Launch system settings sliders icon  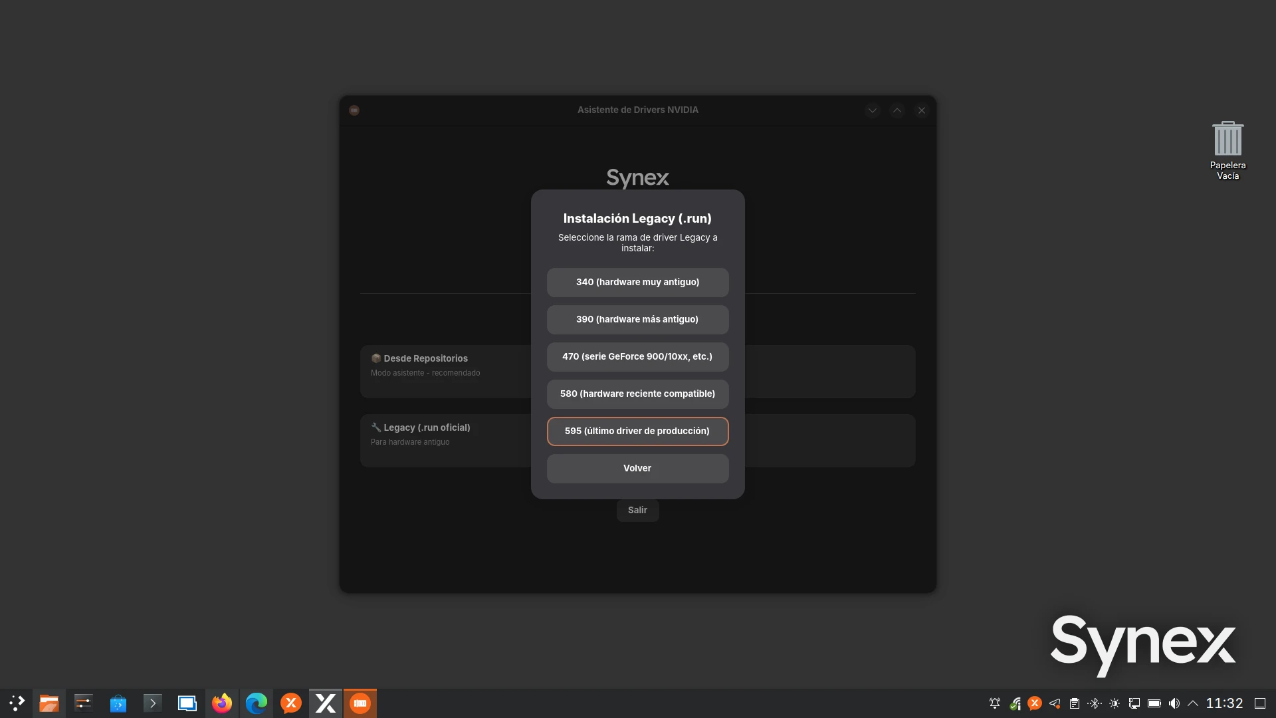tap(84, 703)
